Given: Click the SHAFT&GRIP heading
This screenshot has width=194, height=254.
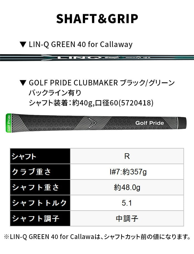Looking at the screenshot, I should point(97,19).
